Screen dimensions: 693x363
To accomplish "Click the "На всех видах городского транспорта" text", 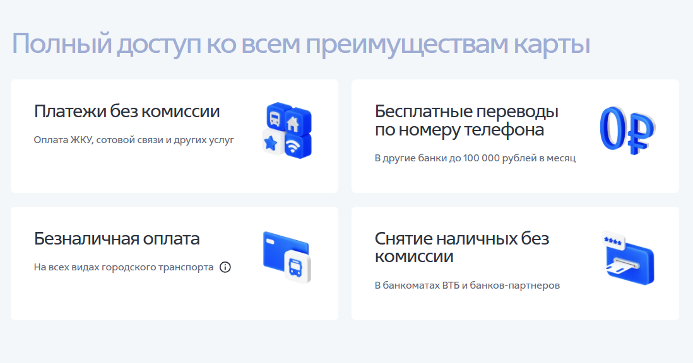I will coord(124,267).
